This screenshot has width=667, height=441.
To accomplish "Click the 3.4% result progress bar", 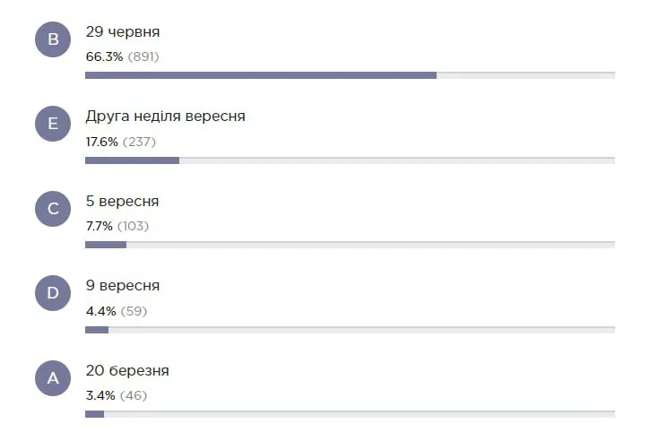I will click(x=351, y=414).
